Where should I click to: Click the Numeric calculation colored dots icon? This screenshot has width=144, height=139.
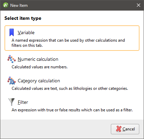point(12,59)
